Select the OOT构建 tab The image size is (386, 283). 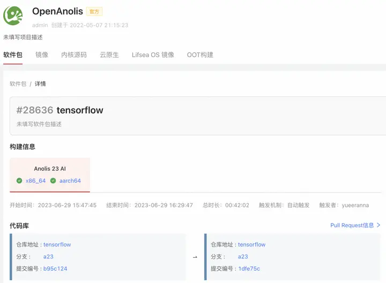tap(200, 55)
